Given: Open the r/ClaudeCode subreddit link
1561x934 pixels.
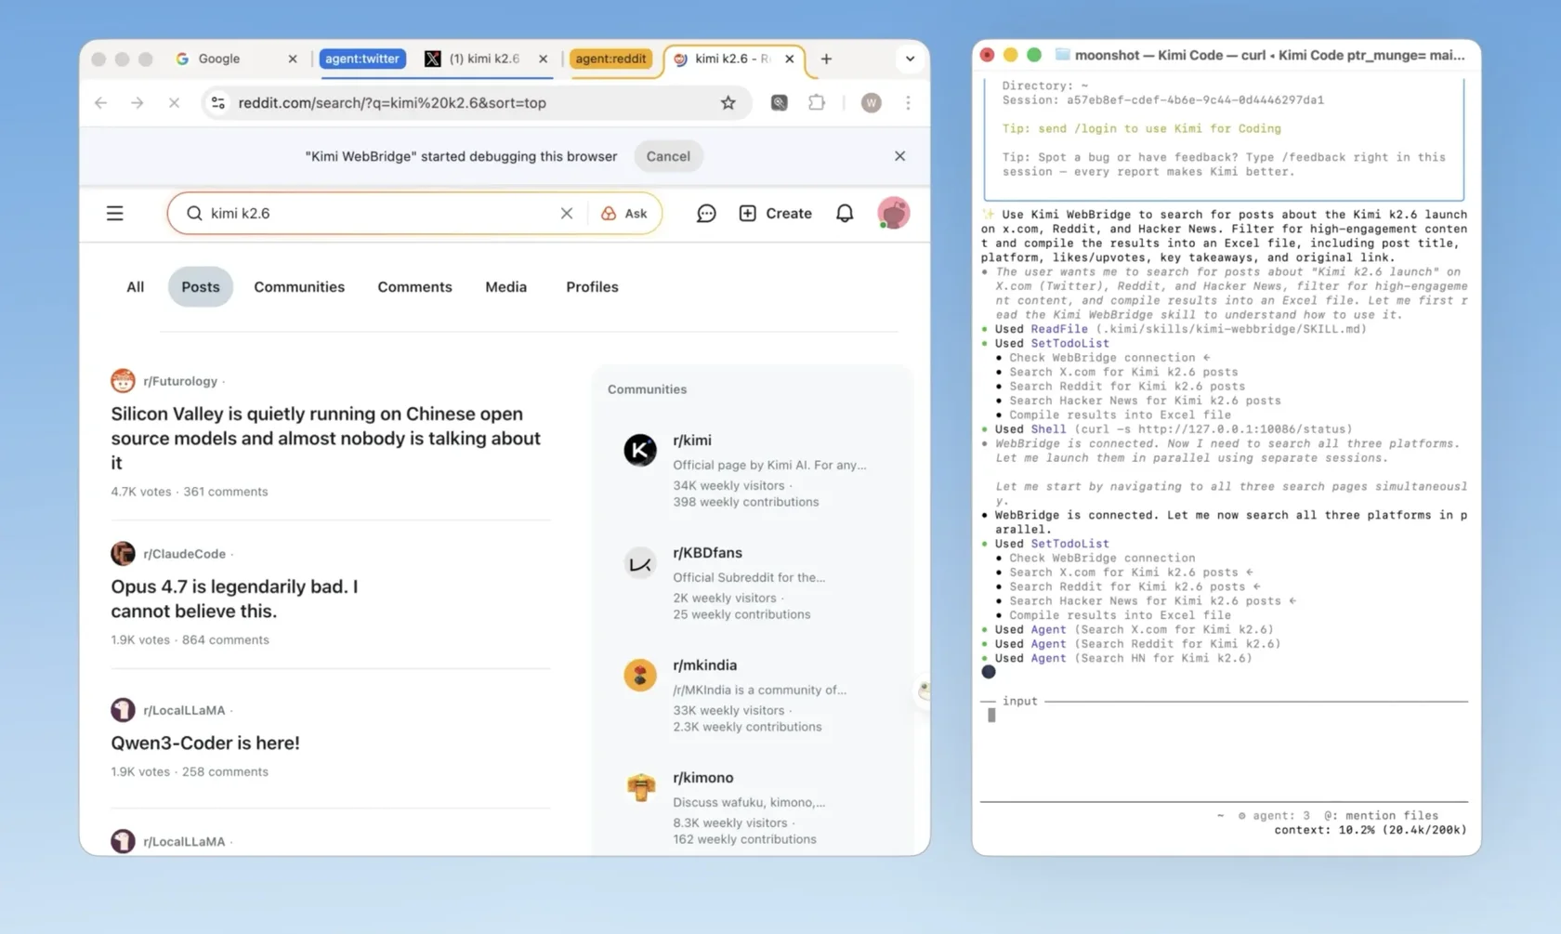Looking at the screenshot, I should point(184,554).
